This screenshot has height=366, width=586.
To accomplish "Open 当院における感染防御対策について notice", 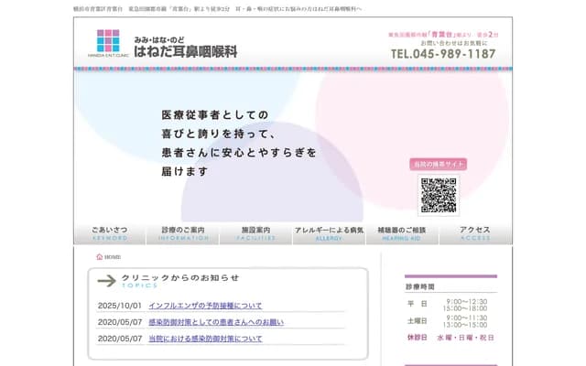I will click(x=205, y=339).
